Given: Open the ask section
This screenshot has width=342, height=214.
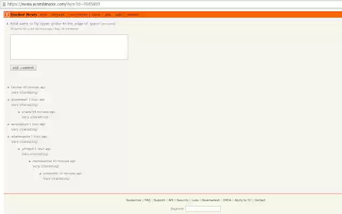Looking at the screenshot, I should (108, 14).
